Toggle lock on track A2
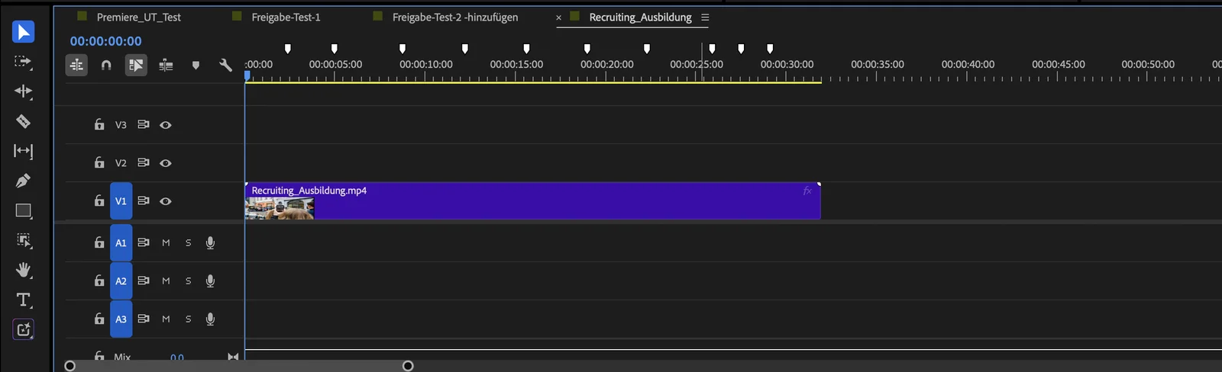 click(99, 281)
